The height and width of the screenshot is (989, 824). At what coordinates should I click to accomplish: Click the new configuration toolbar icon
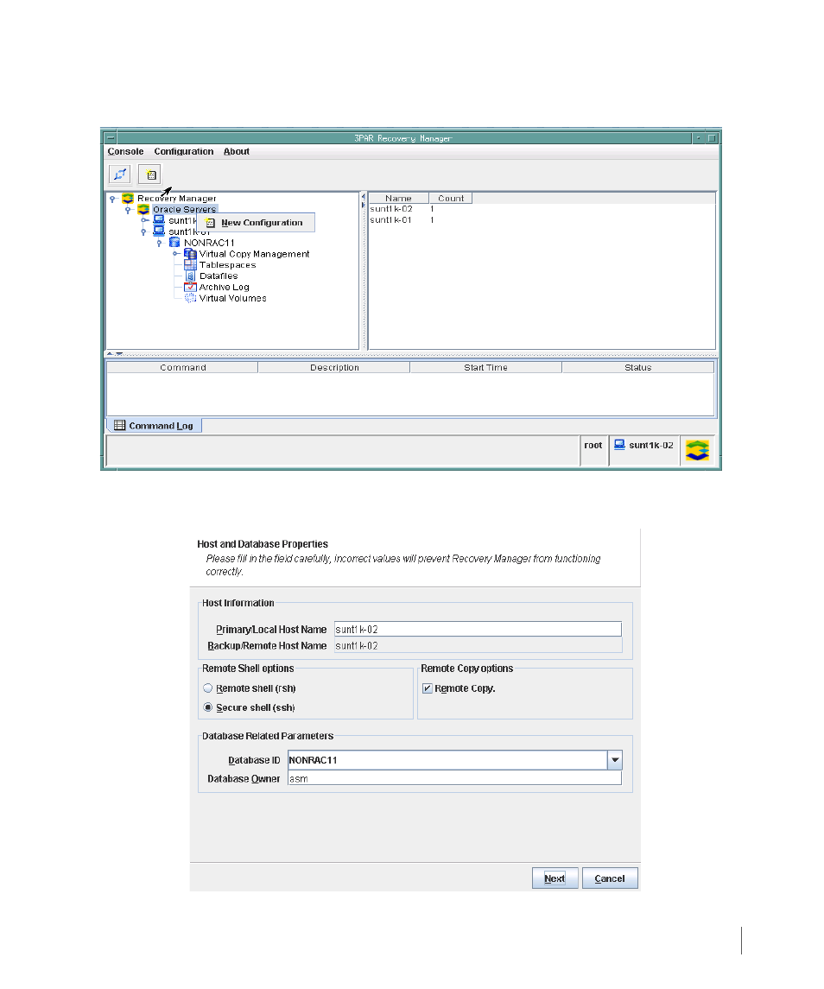click(150, 174)
